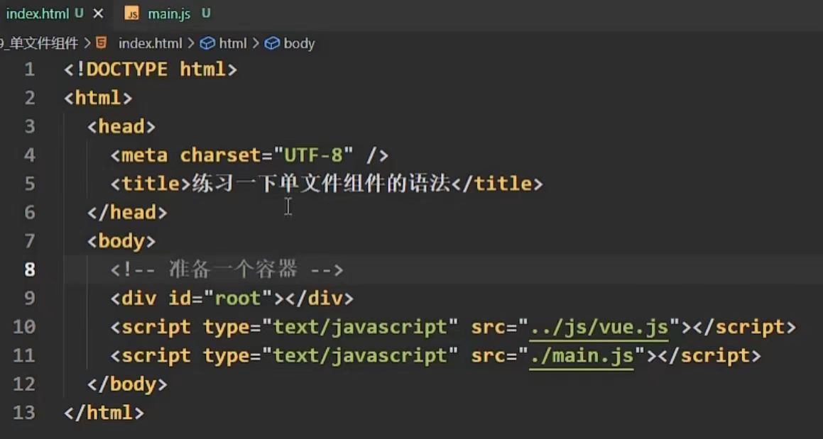Click the type attribute on line 11
823x439 pixels.
(x=225, y=355)
